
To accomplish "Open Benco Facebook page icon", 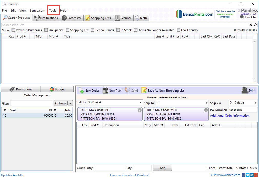I will (x=244, y=175).
